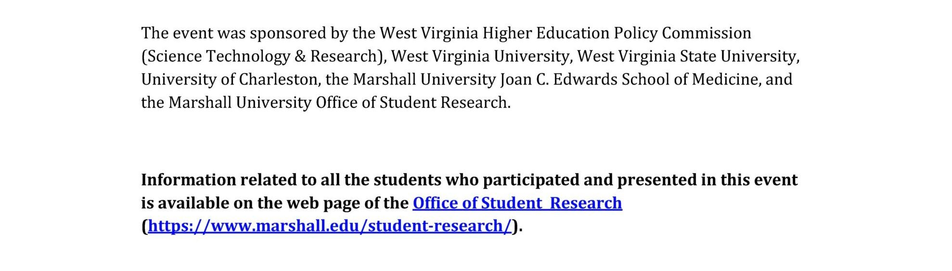
Task: Open the Office of Student Research link
Action: point(517,203)
